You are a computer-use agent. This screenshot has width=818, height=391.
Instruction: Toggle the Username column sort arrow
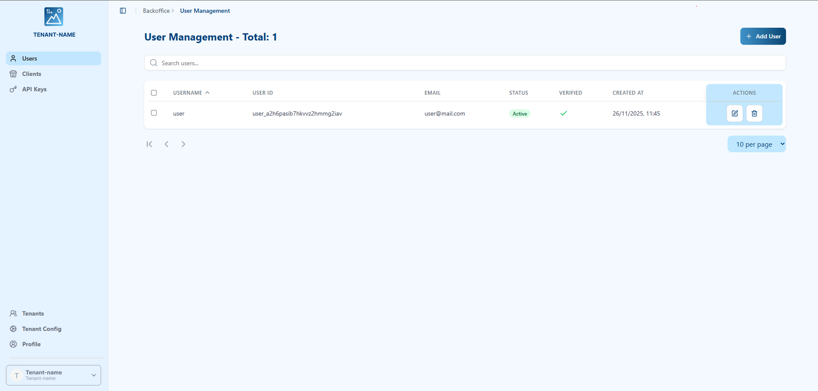click(208, 92)
